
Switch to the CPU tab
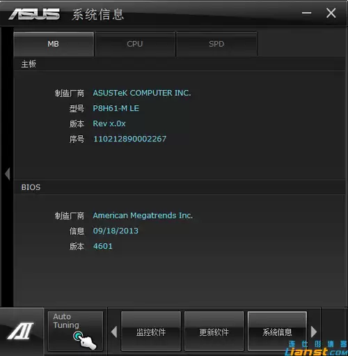(135, 44)
